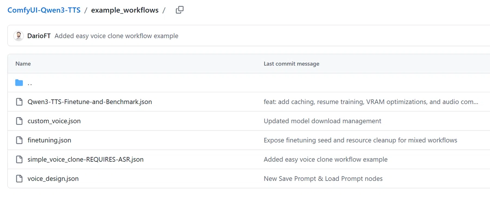Open the parent directory folder icon
Viewport: 490px width, 198px height.
(19, 83)
